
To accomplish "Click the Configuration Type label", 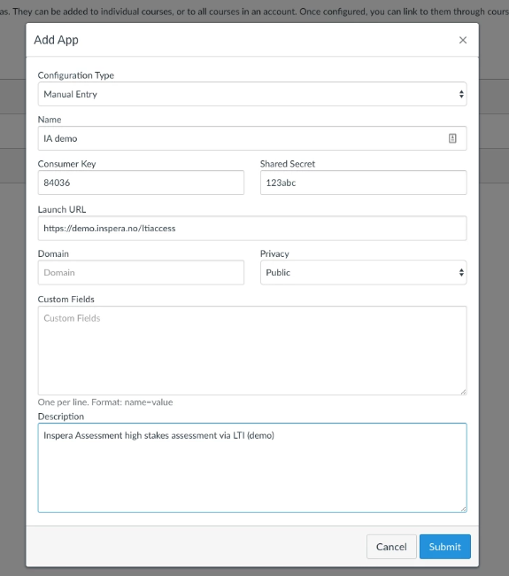I will (x=76, y=75).
